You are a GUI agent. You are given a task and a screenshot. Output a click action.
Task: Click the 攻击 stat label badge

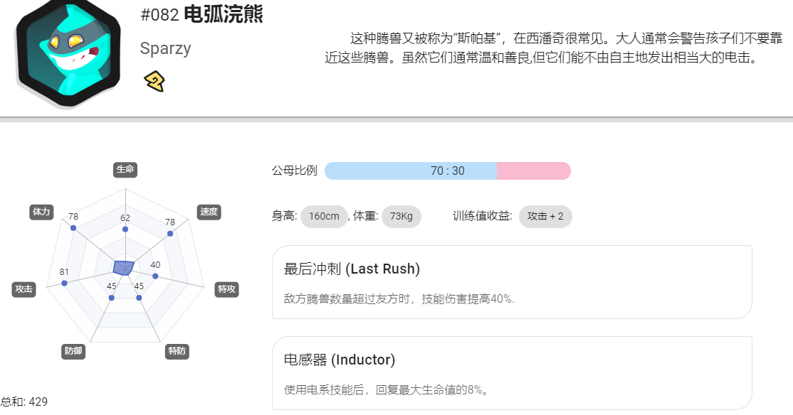(23, 289)
